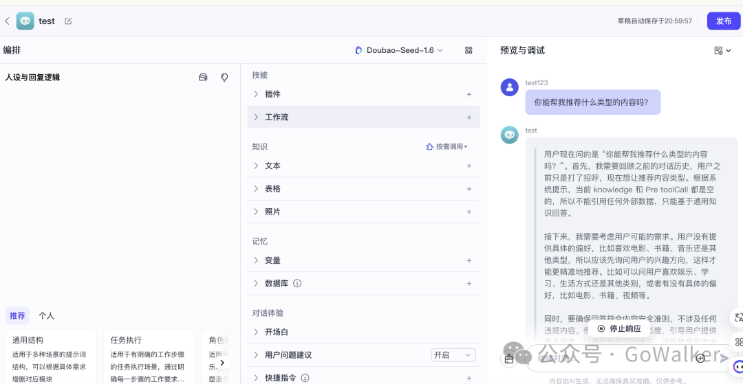Add a shortcut with the 快捷指令 plus icon

[469, 378]
